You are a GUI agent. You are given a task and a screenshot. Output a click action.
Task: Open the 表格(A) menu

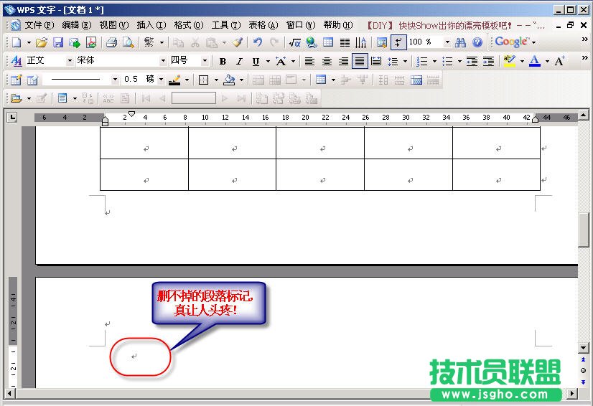tap(263, 25)
